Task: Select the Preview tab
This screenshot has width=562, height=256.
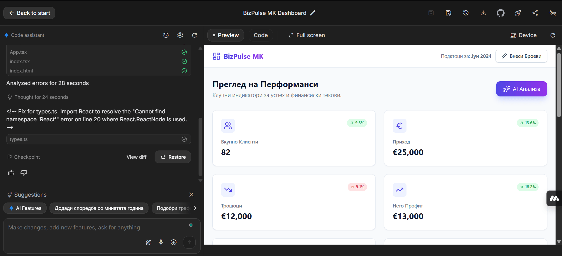Action: pos(226,35)
